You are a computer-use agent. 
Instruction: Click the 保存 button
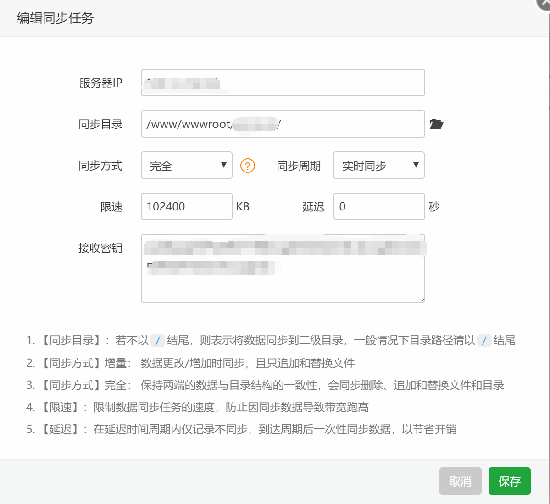[509, 481]
